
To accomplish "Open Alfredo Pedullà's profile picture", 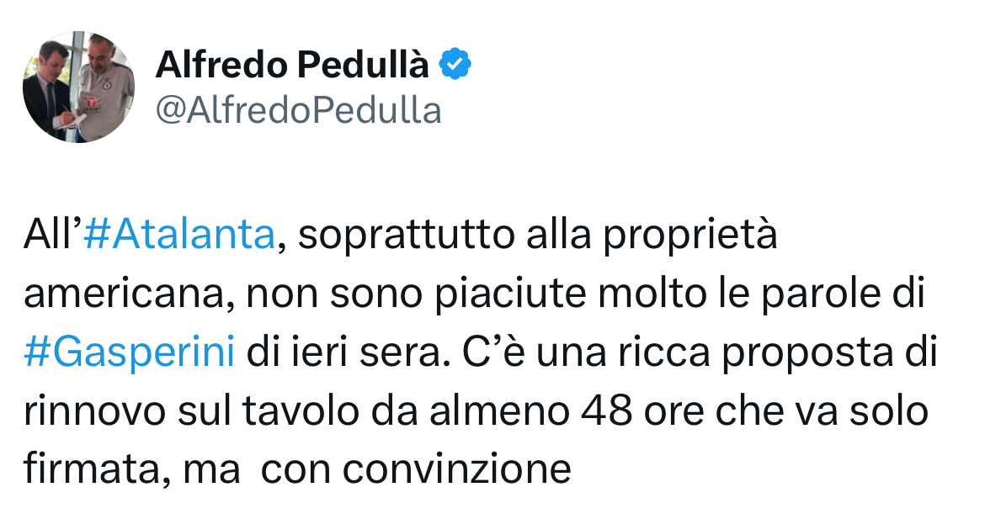I will [78, 87].
